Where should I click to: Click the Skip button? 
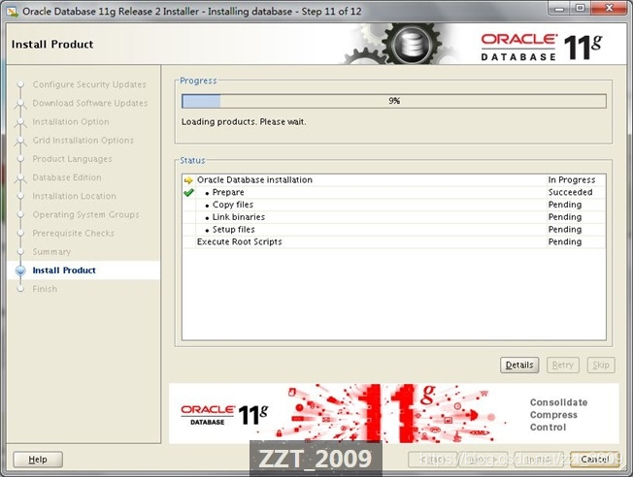(x=601, y=365)
